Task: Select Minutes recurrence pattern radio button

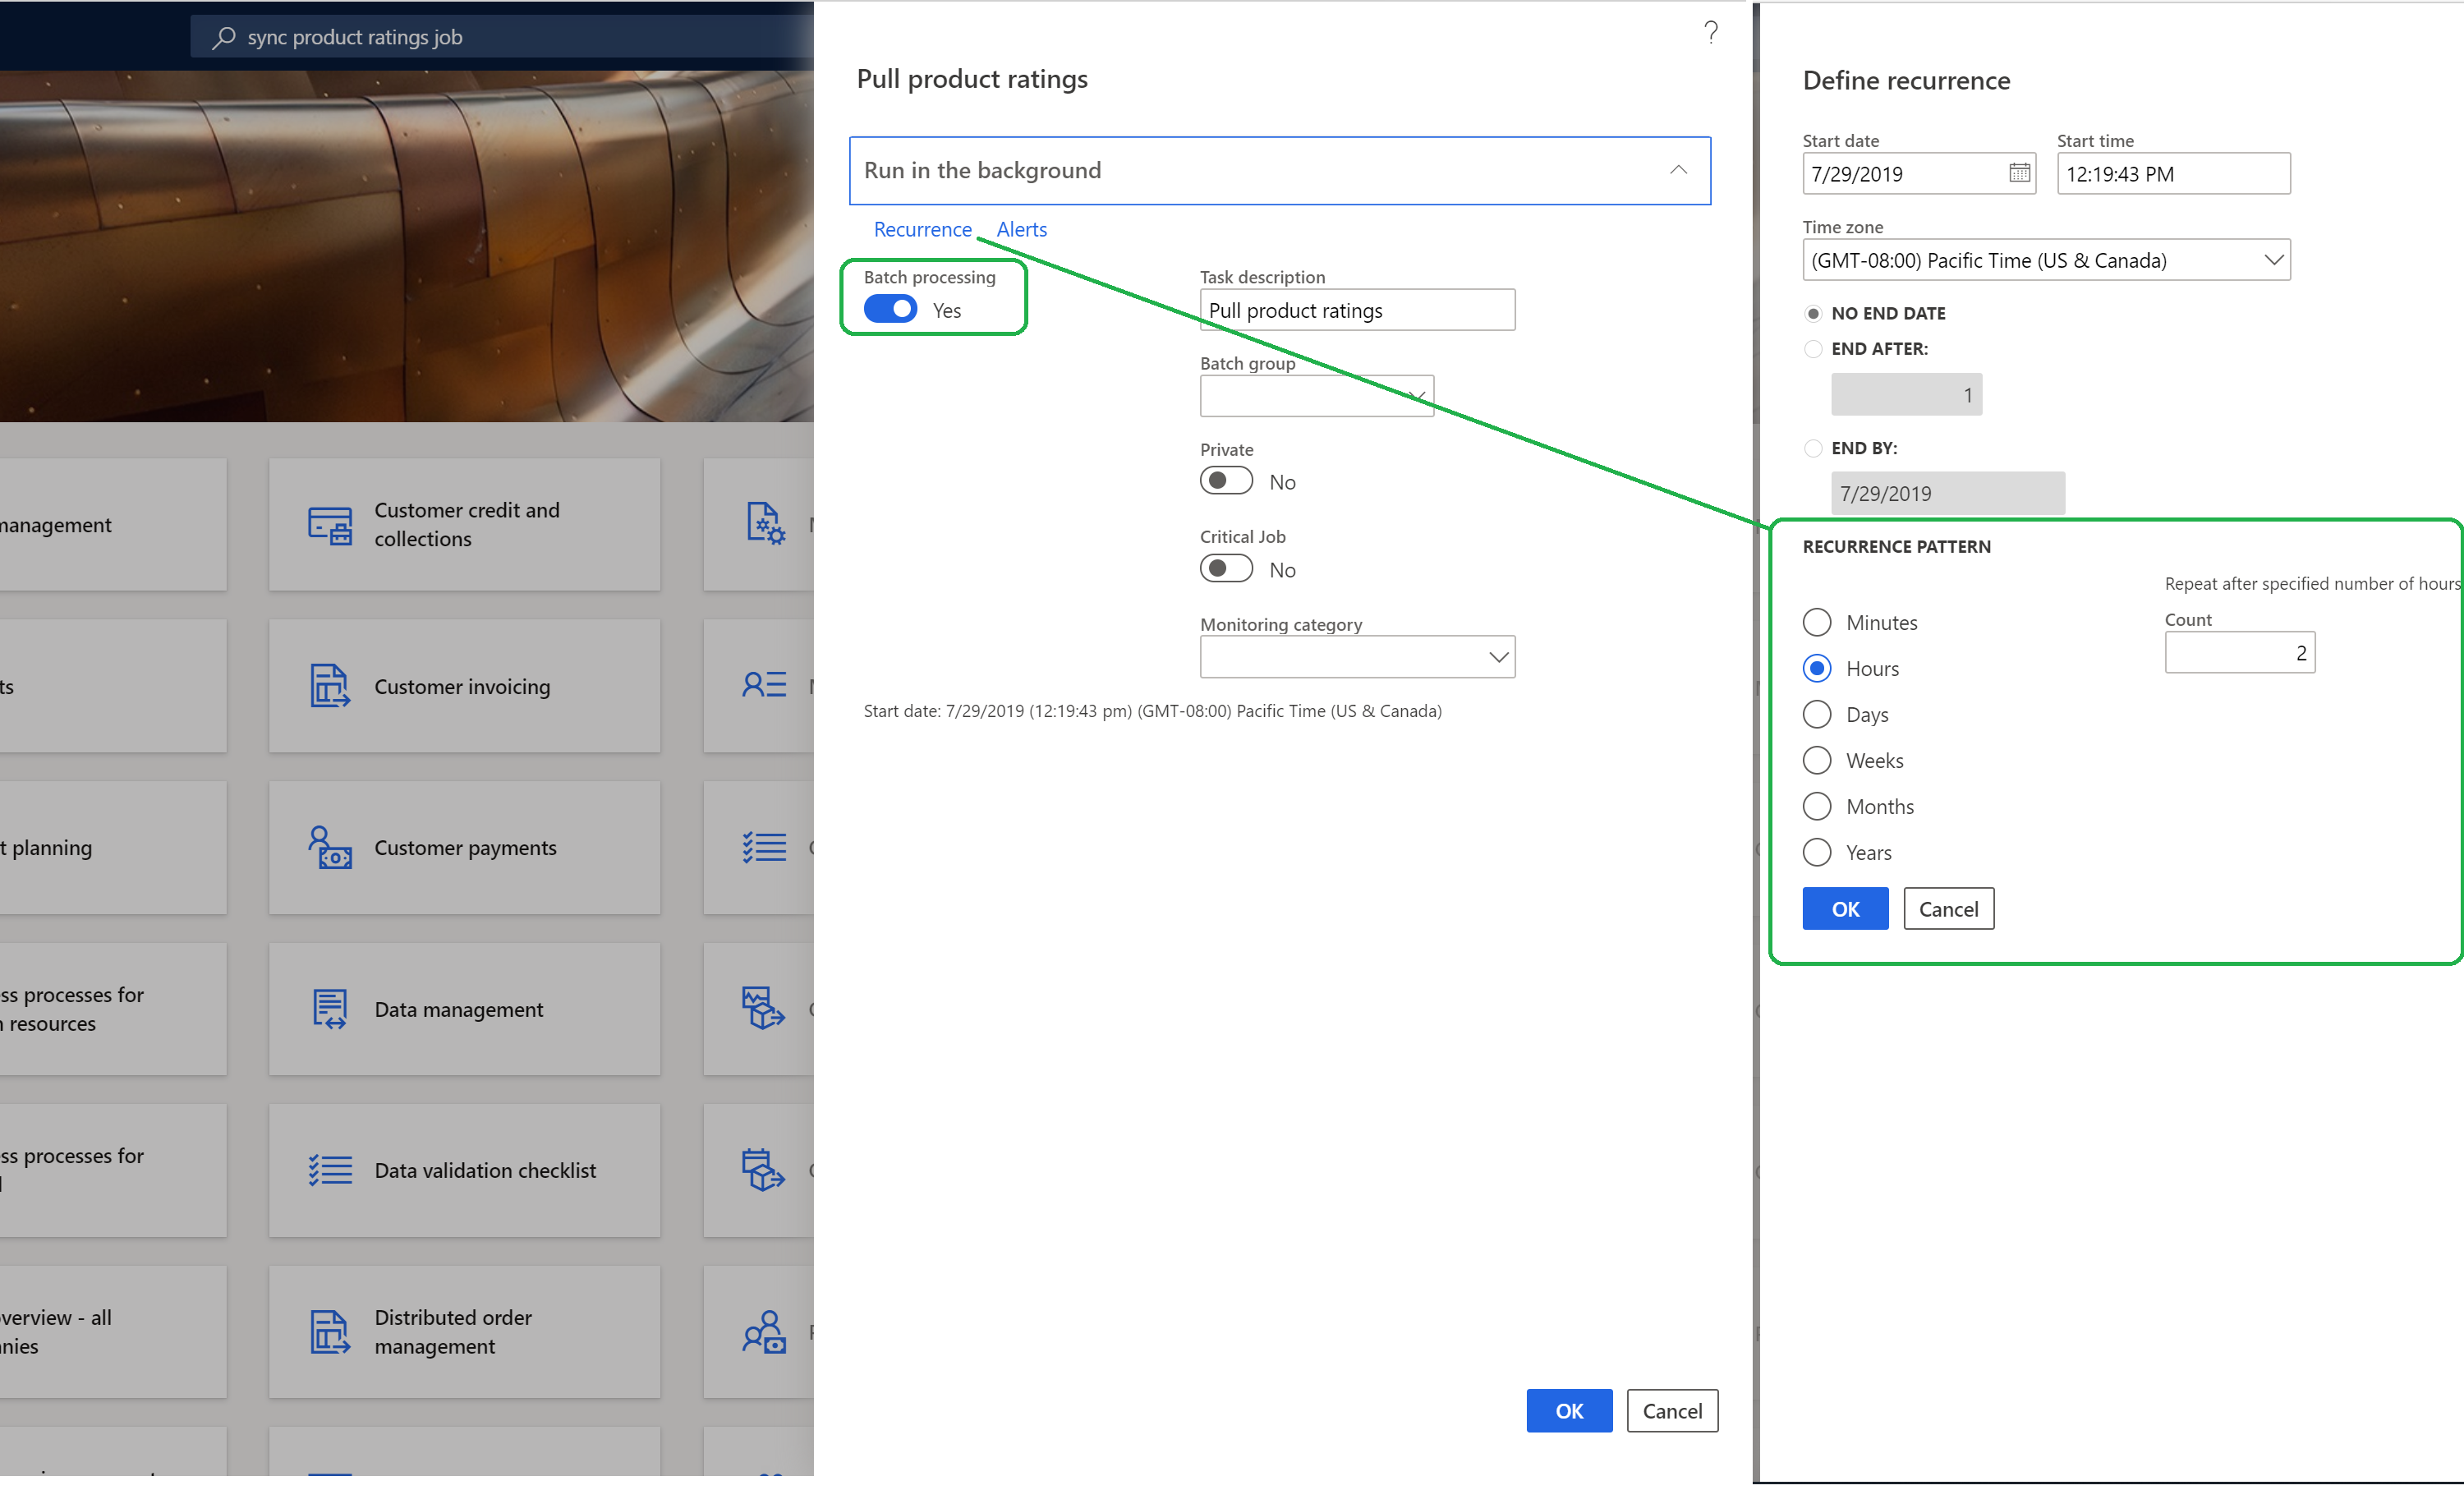Action: (1814, 621)
